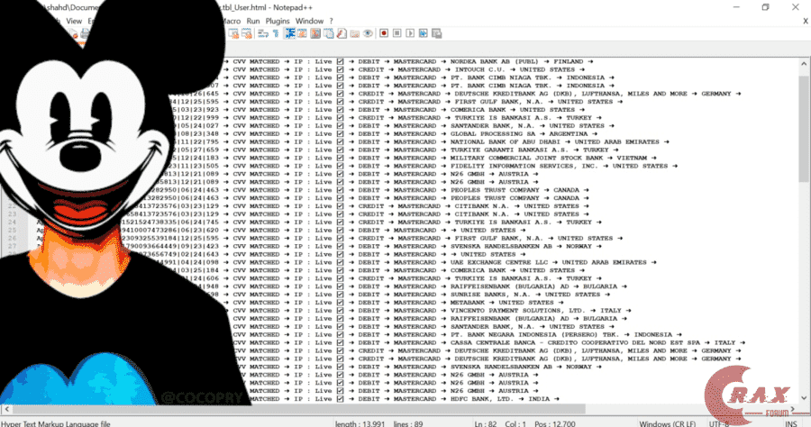
Task: Click the 'lines : 89' status entry
Action: click(408, 424)
